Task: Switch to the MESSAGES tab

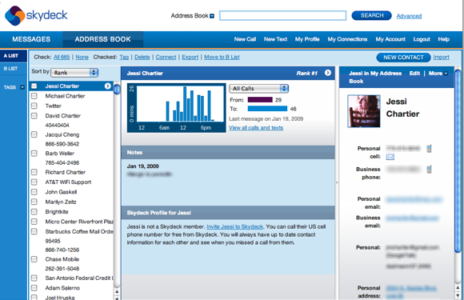Action: pos(31,39)
